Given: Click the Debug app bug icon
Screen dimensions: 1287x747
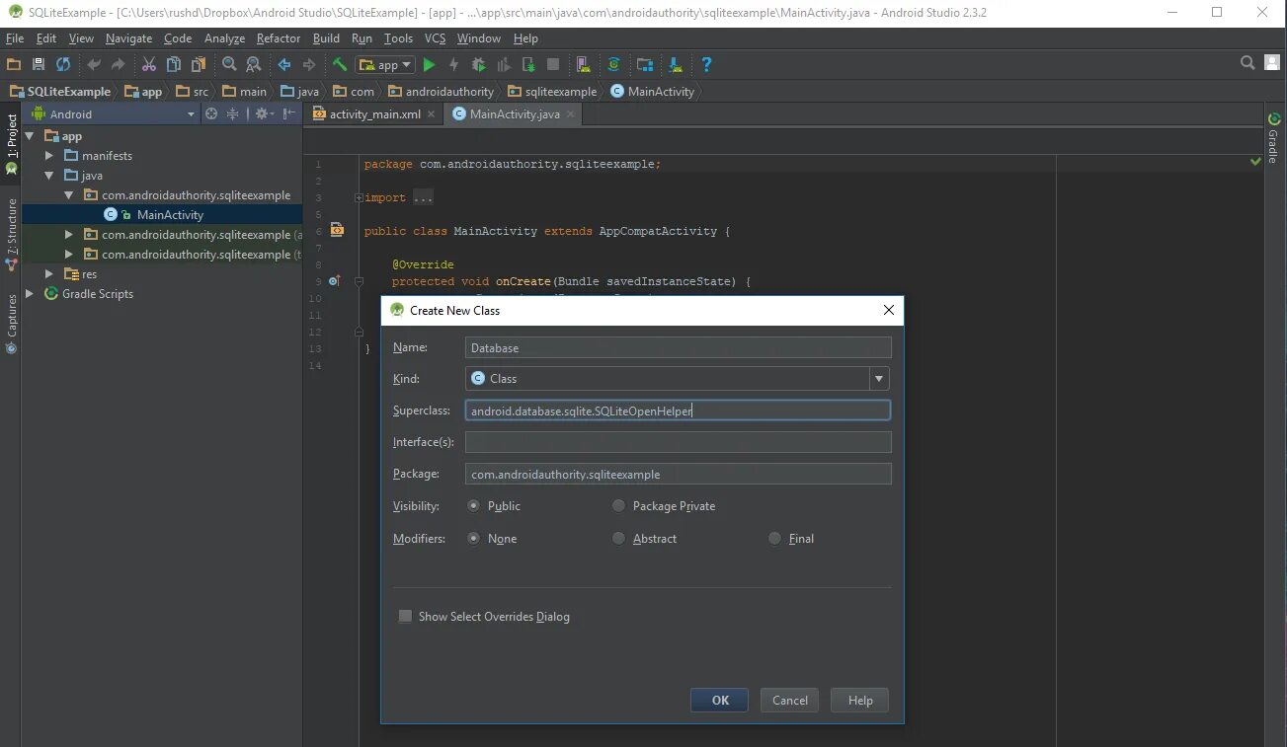Looking at the screenshot, I should pyautogui.click(x=479, y=65).
